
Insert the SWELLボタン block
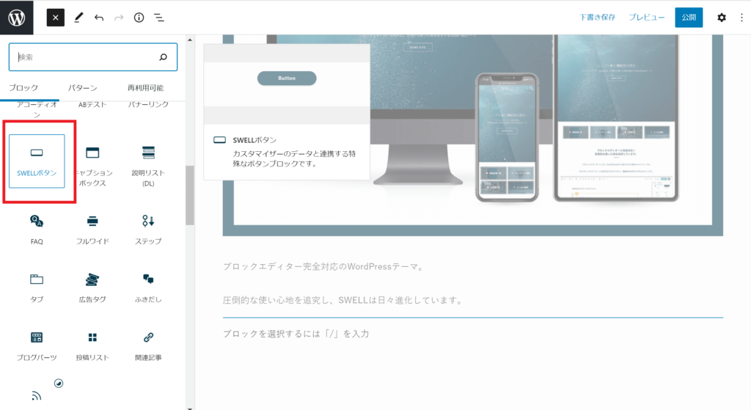(x=37, y=161)
